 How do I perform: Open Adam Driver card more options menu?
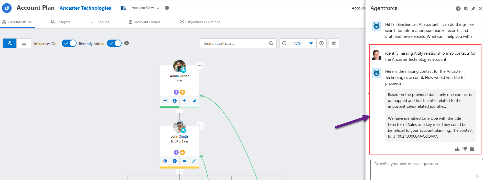(200, 65)
